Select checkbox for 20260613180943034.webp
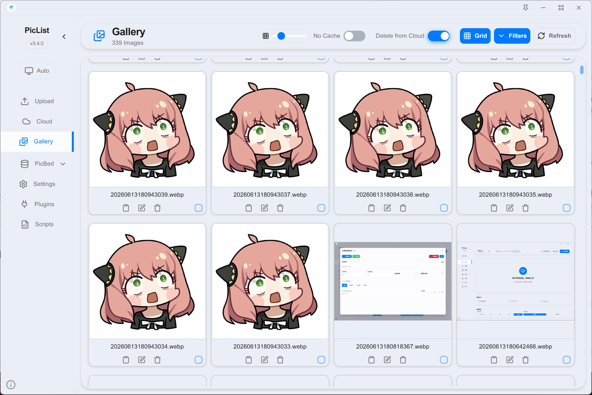Viewport: 592px width, 395px height. [199, 360]
